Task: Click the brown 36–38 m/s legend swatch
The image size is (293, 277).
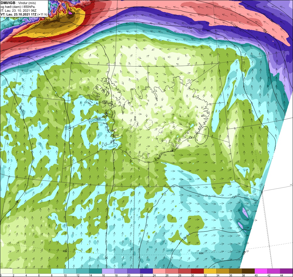Action: [236, 271]
